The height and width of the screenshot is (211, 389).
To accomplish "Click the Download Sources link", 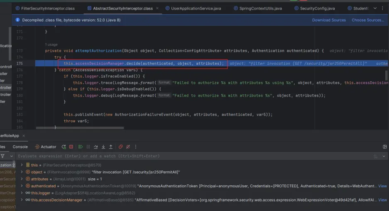I will (x=329, y=20).
